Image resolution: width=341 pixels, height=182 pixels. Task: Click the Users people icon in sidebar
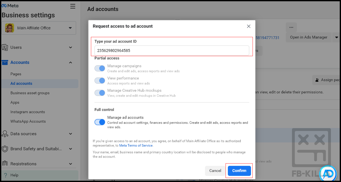pos(5,47)
